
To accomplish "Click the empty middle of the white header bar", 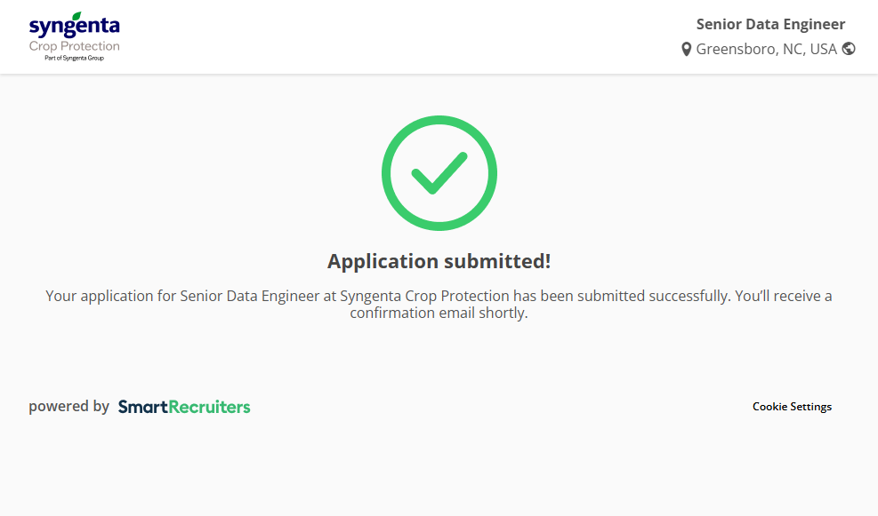I will (x=400, y=36).
